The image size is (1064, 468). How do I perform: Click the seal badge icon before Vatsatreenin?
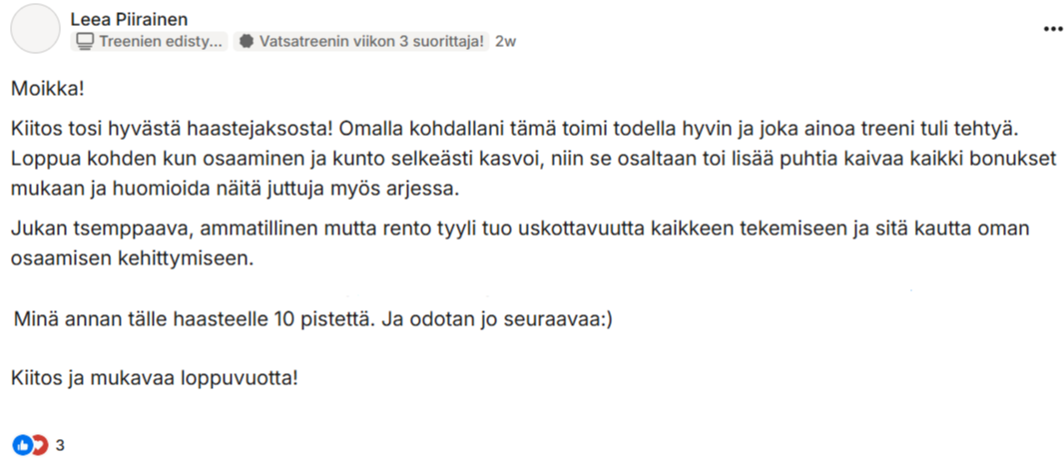coord(247,41)
